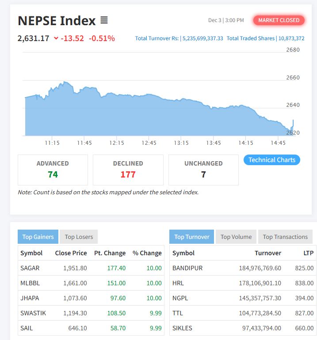Open the SWASTIK stock symbol
This screenshot has width=317, height=340.
pyautogui.click(x=33, y=313)
